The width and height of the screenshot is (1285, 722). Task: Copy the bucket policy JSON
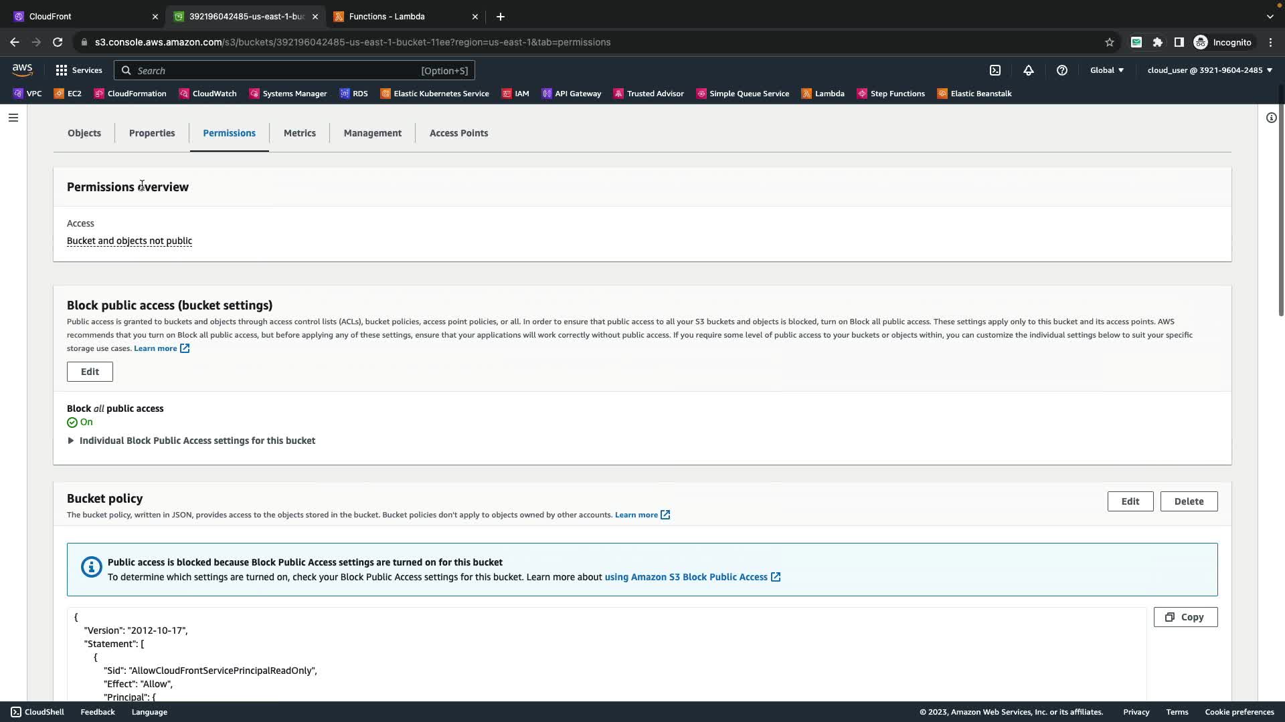[1185, 617]
